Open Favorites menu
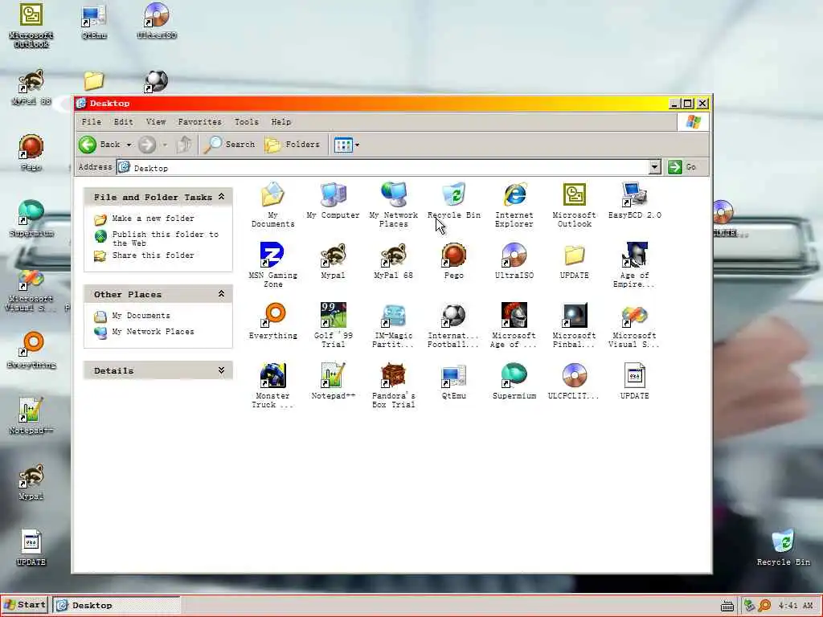Screen dimensions: 823x617 click(x=199, y=122)
